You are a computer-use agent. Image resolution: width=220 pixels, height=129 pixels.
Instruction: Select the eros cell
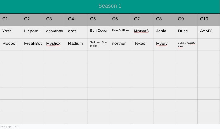coord(77,31)
